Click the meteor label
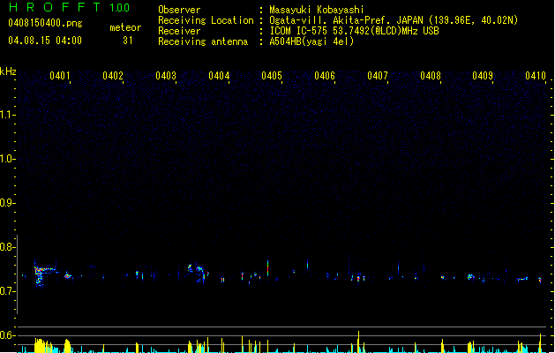Viewport: 555px width, 353px height. tap(125, 27)
